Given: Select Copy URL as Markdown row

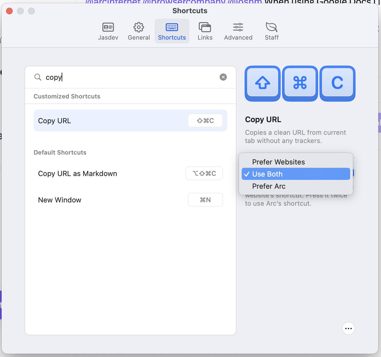Looking at the screenshot, I should [130, 174].
